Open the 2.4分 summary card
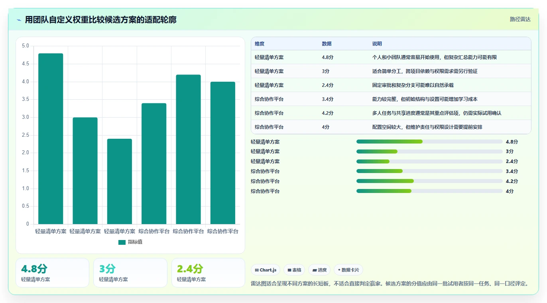 (208, 273)
